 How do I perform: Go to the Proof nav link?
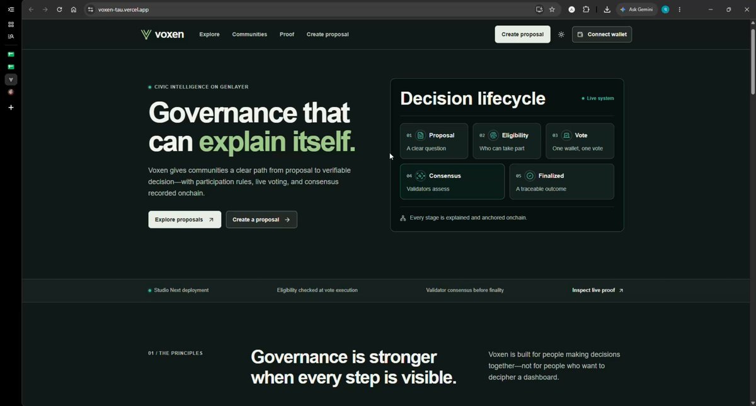point(287,35)
